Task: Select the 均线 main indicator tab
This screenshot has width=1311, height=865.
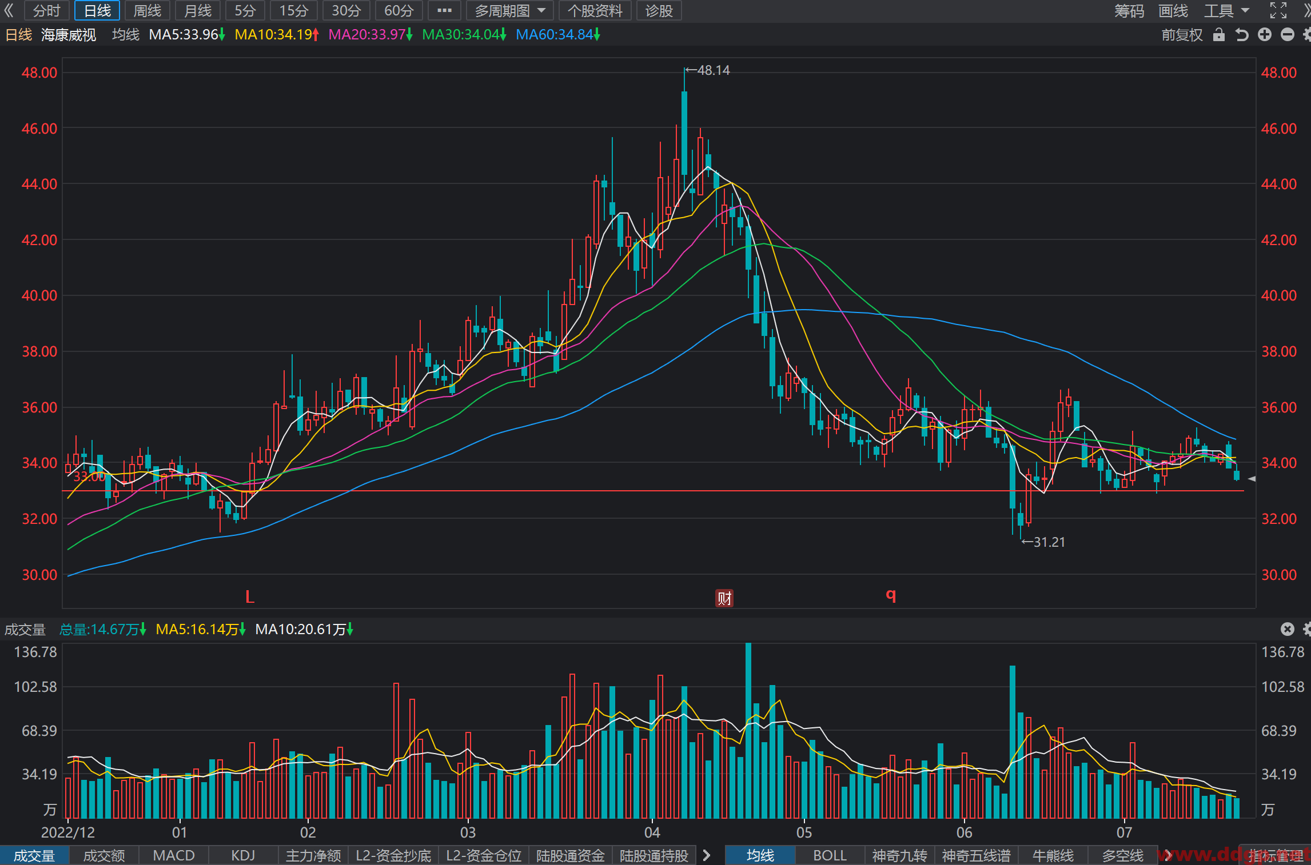Action: tap(760, 855)
